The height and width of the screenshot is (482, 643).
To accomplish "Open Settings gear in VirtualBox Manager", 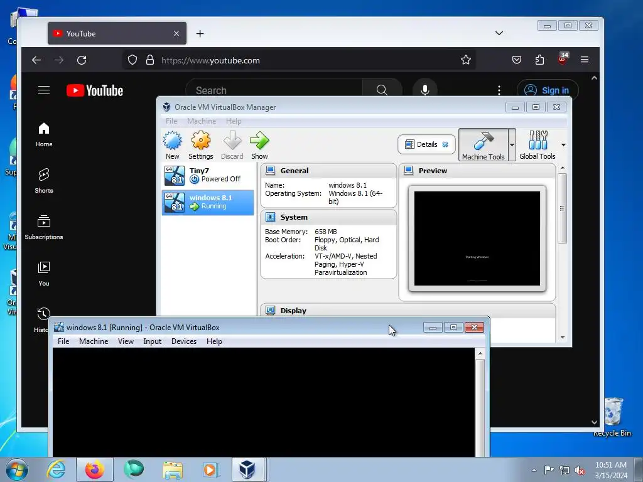I will click(x=200, y=145).
